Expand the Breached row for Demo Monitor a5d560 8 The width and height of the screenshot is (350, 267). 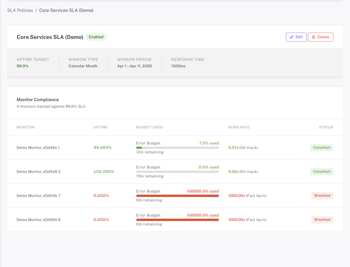38,220
